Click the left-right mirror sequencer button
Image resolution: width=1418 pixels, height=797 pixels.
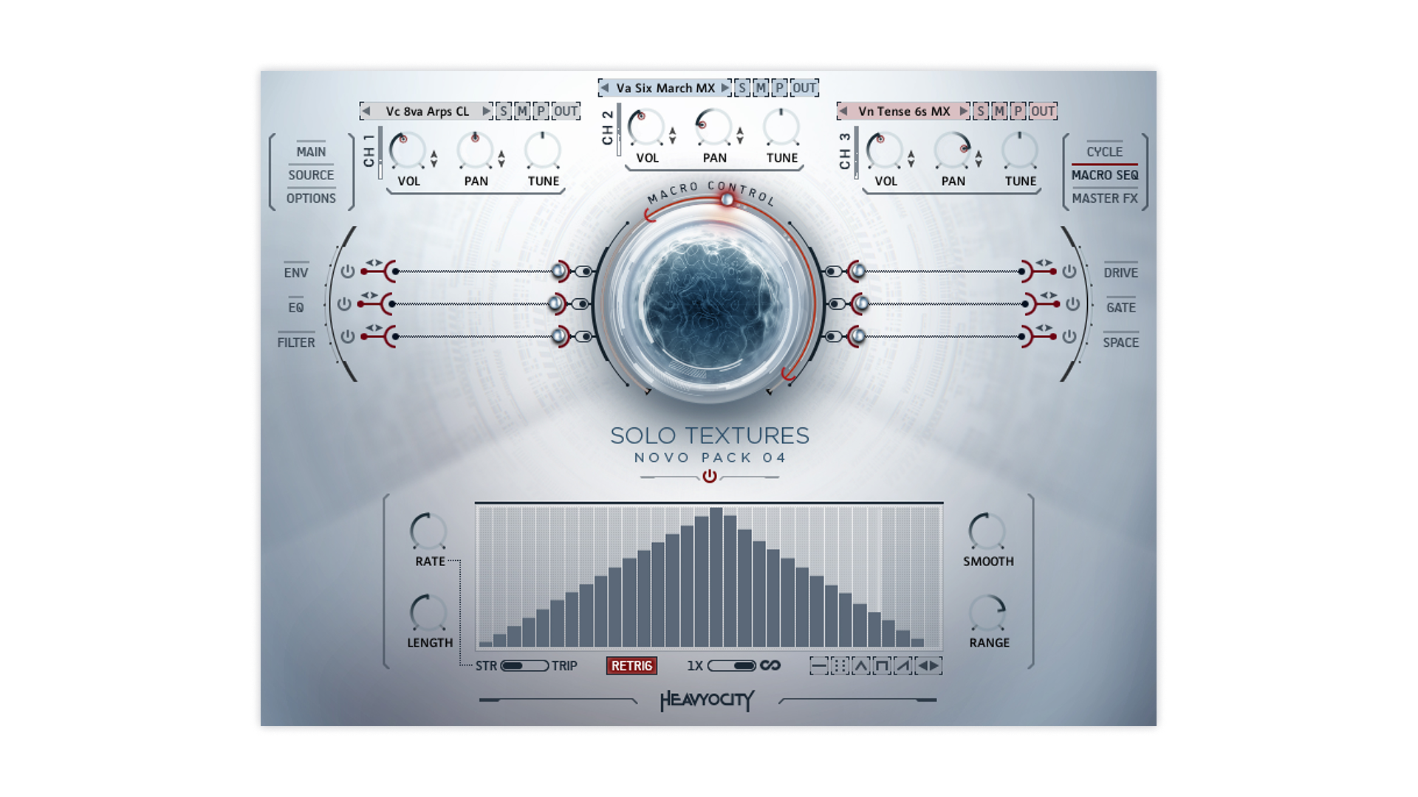(x=928, y=666)
